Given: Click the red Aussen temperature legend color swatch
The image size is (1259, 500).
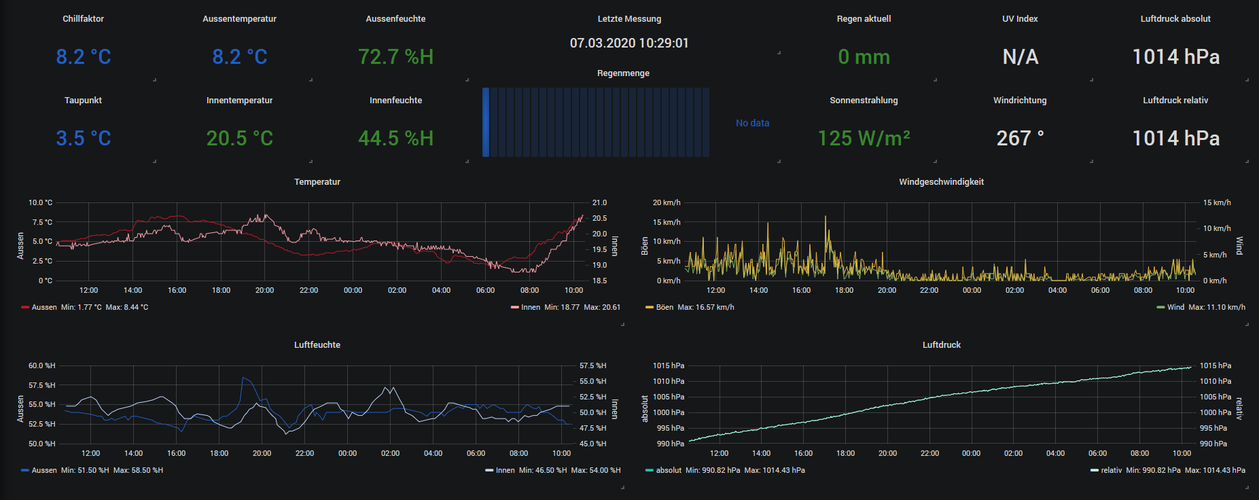Looking at the screenshot, I should [x=25, y=307].
